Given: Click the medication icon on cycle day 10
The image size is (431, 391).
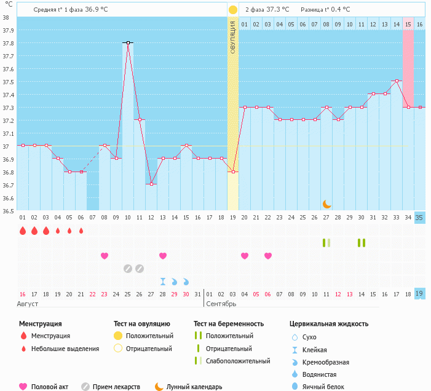Looking at the screenshot, I should click(x=128, y=268).
